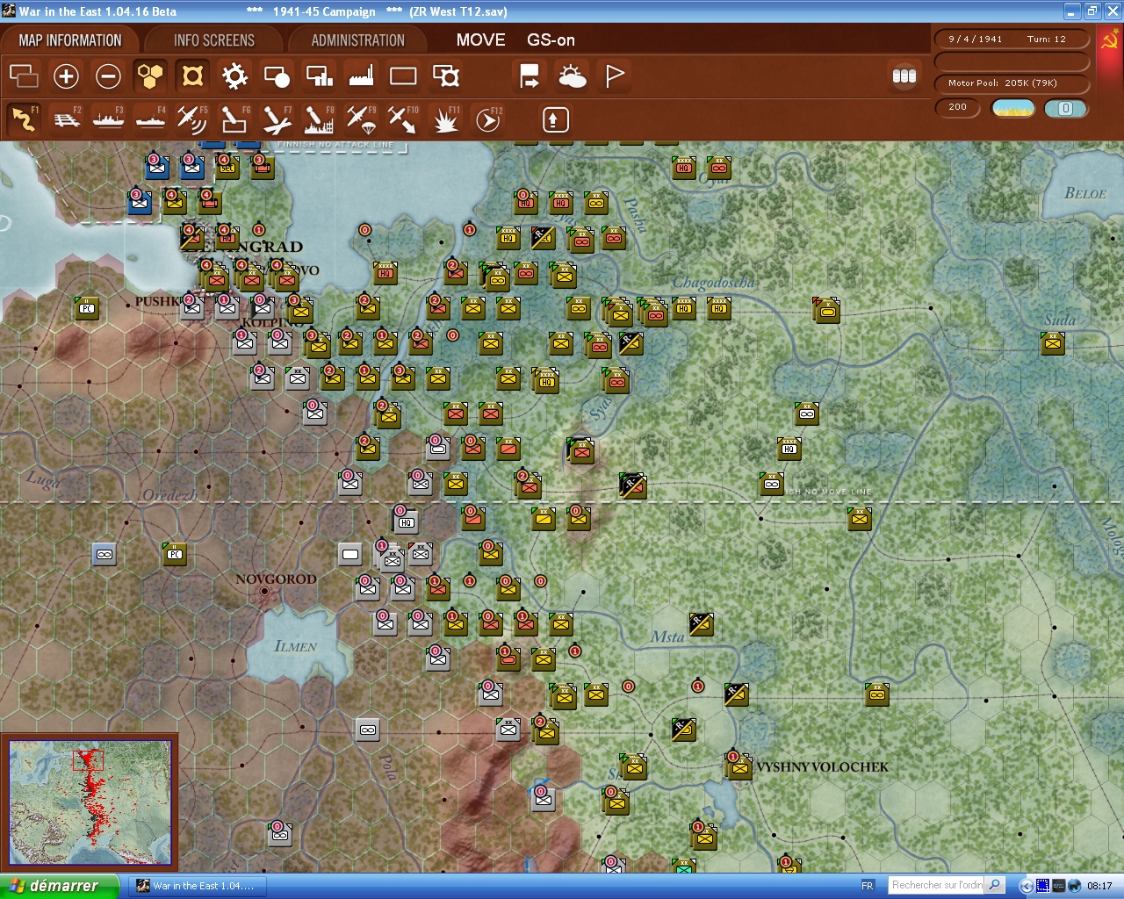Click the system clock showing 08:17
The image size is (1124, 899).
1099,886
